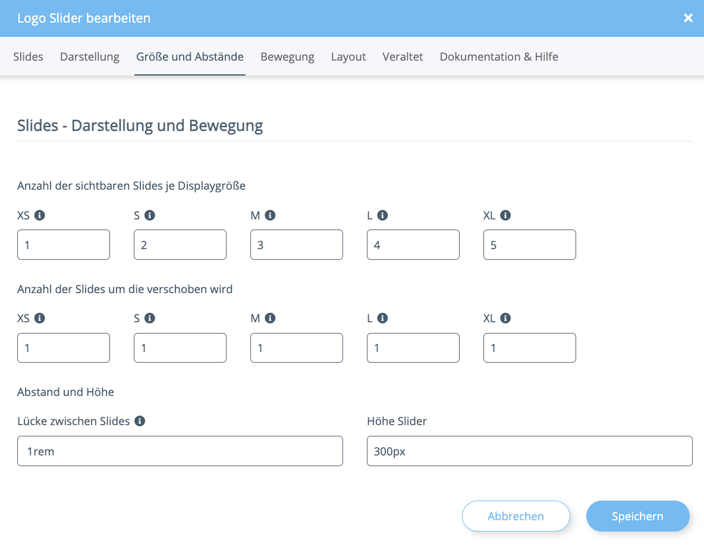Click the heading Slides - Darstellung und Bewegung
The height and width of the screenshot is (547, 704).
click(x=140, y=125)
